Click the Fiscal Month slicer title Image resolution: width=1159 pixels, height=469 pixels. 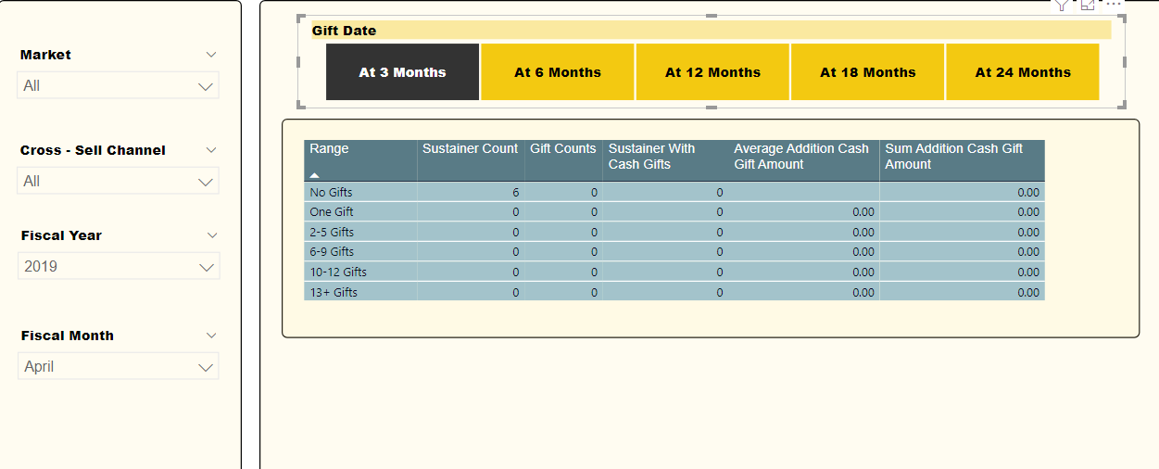(x=68, y=336)
